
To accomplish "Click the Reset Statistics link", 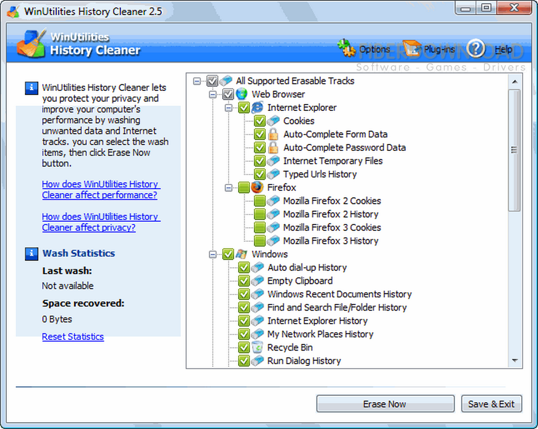I will pos(73,336).
